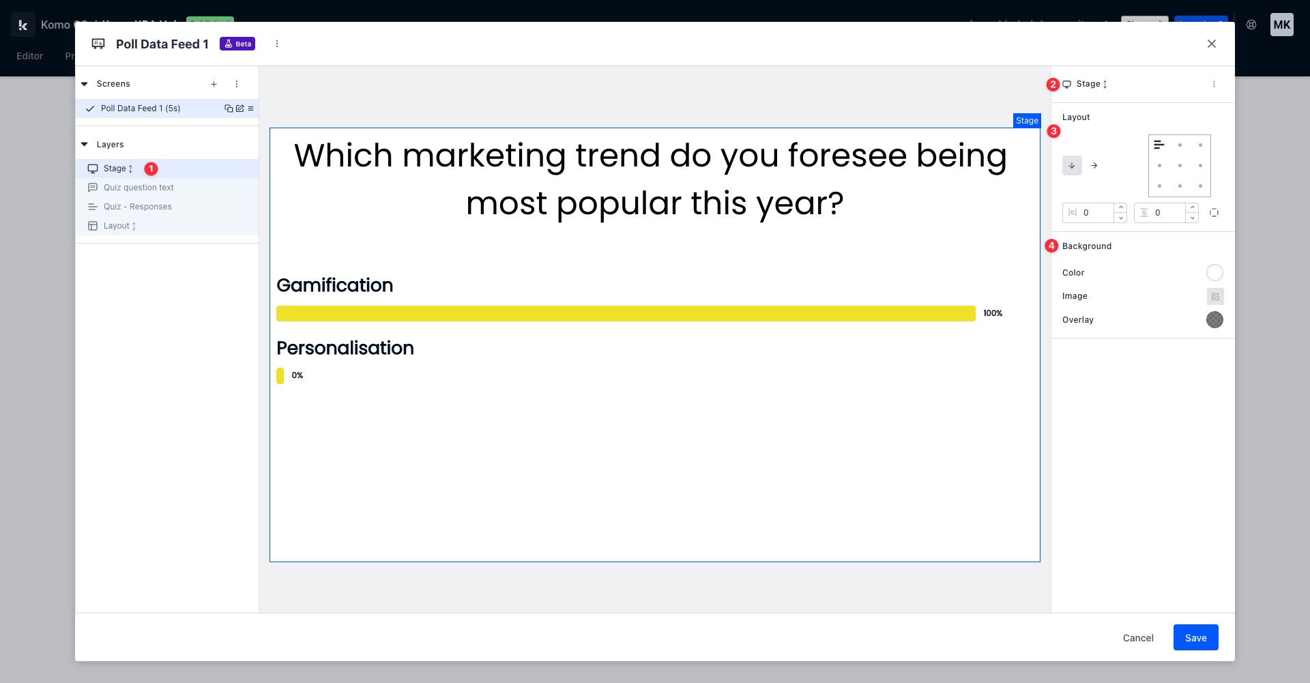
Task: Add a new screen with the plus icon
Action: (214, 84)
